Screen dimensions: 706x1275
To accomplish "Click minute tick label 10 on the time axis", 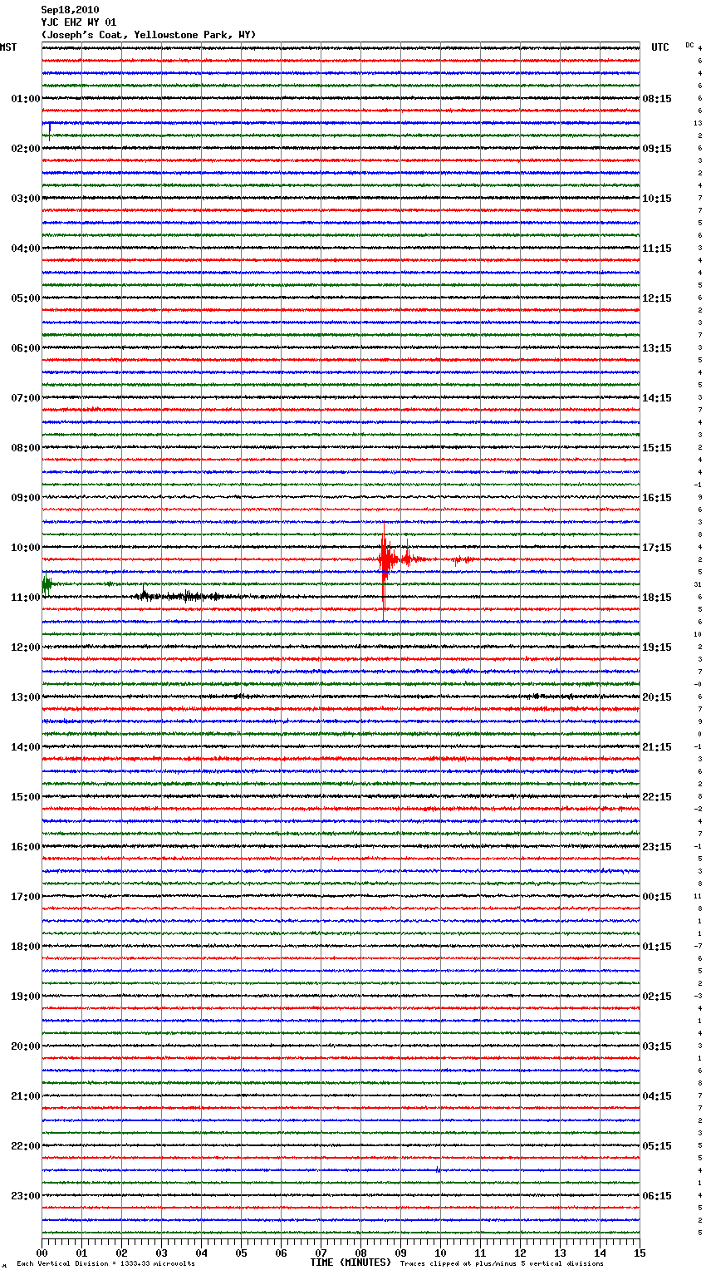I will (x=440, y=1253).
